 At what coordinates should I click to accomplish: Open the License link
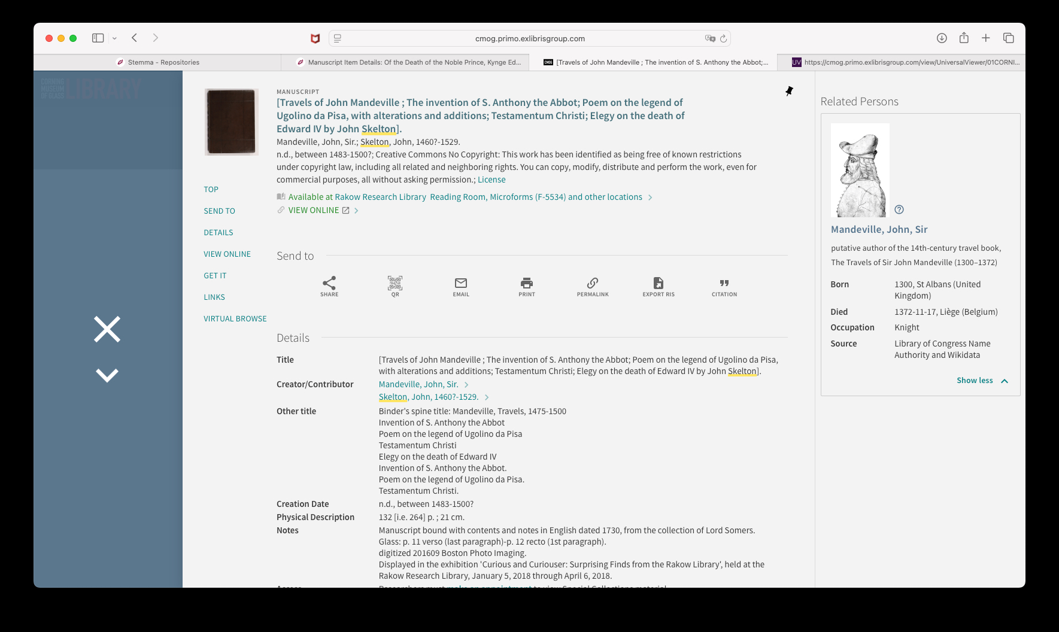[491, 180]
